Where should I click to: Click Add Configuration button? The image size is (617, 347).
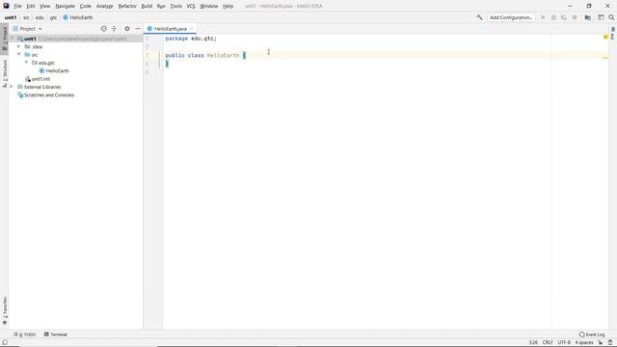pos(511,17)
